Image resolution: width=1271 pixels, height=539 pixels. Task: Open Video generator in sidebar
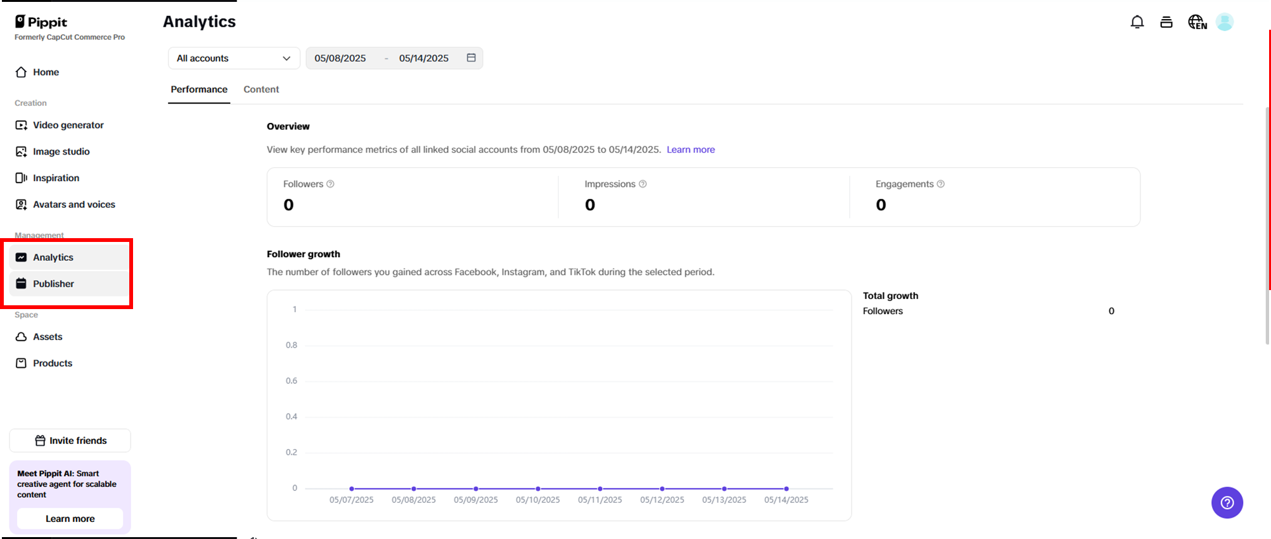68,125
